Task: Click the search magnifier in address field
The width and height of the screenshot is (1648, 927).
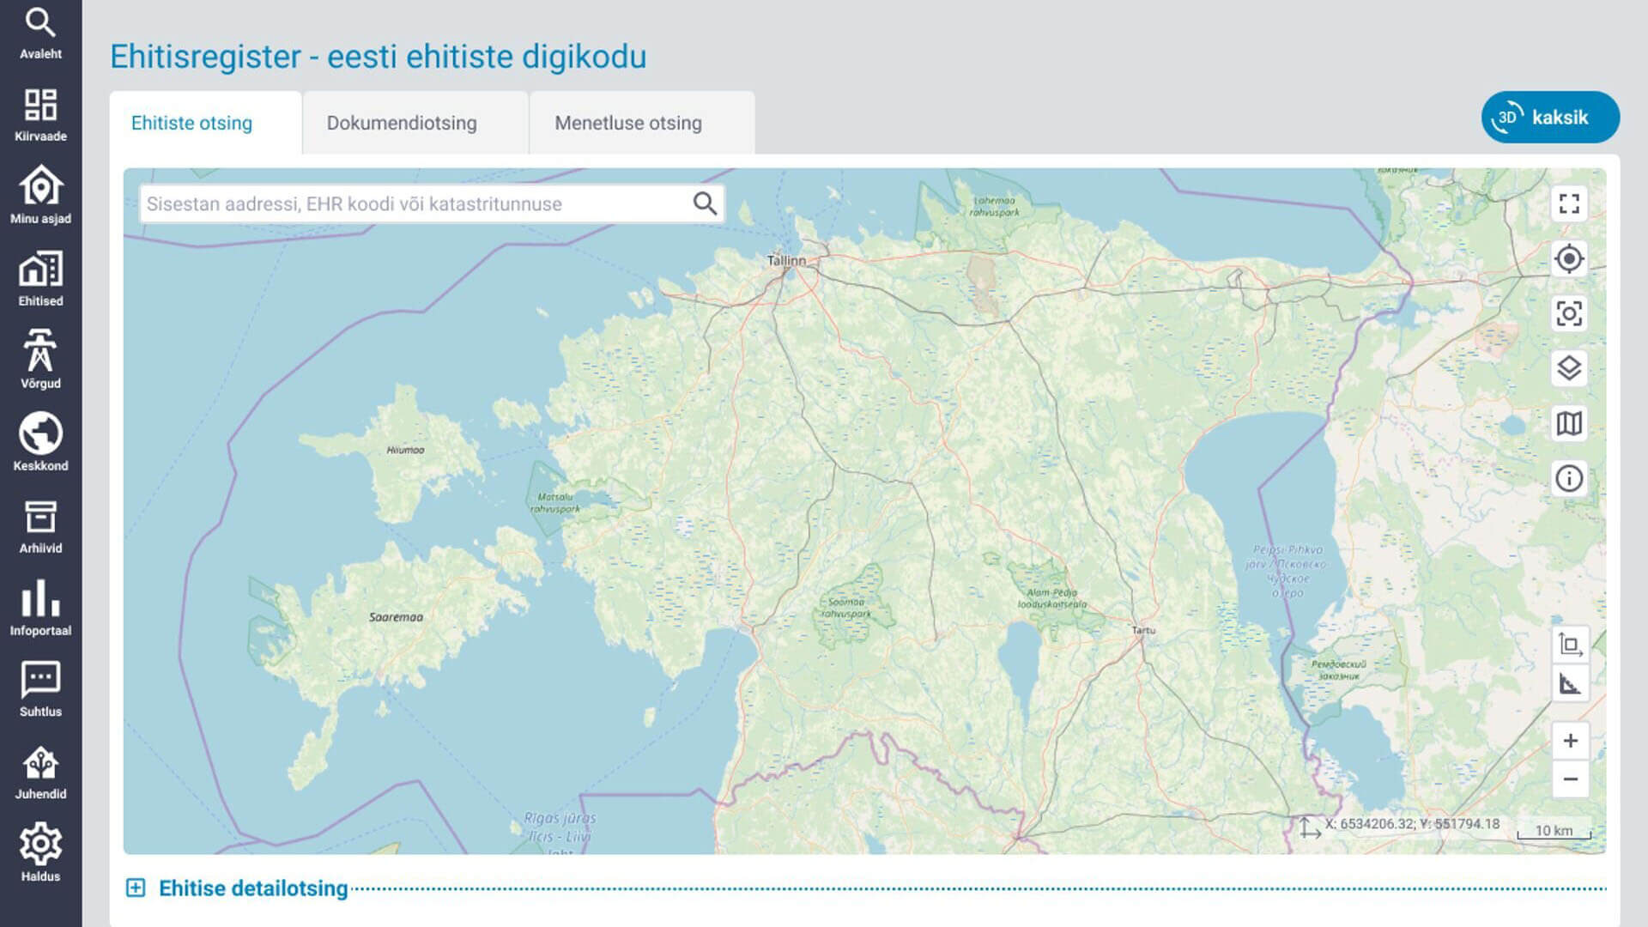Action: 705,204
